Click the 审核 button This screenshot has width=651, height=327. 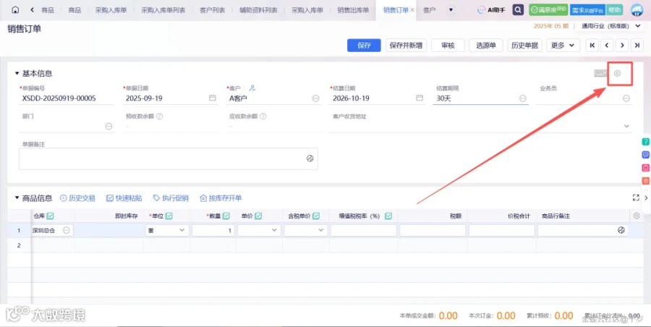tap(448, 46)
